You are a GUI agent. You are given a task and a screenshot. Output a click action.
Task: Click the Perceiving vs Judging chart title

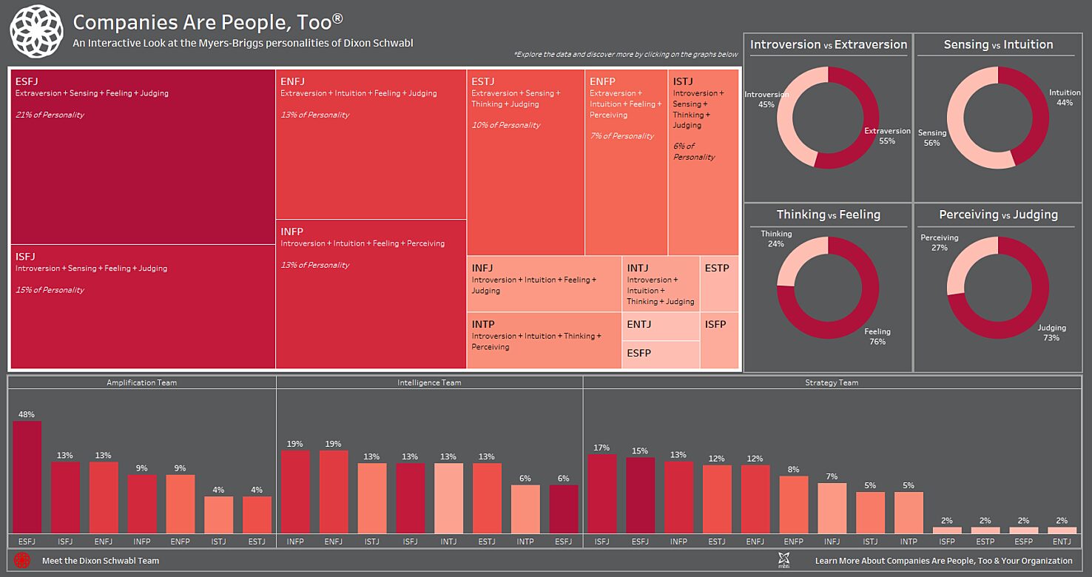pyautogui.click(x=998, y=215)
